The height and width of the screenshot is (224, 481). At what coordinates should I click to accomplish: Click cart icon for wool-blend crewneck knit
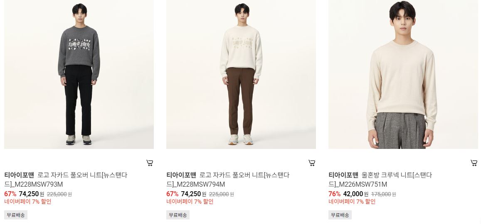[474, 163]
